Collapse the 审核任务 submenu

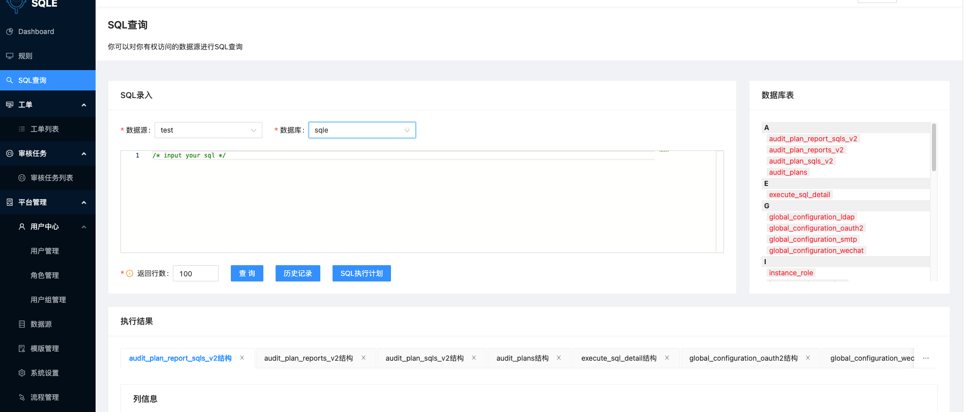tap(84, 154)
